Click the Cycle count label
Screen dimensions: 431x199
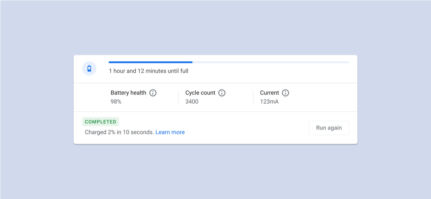tap(200, 93)
